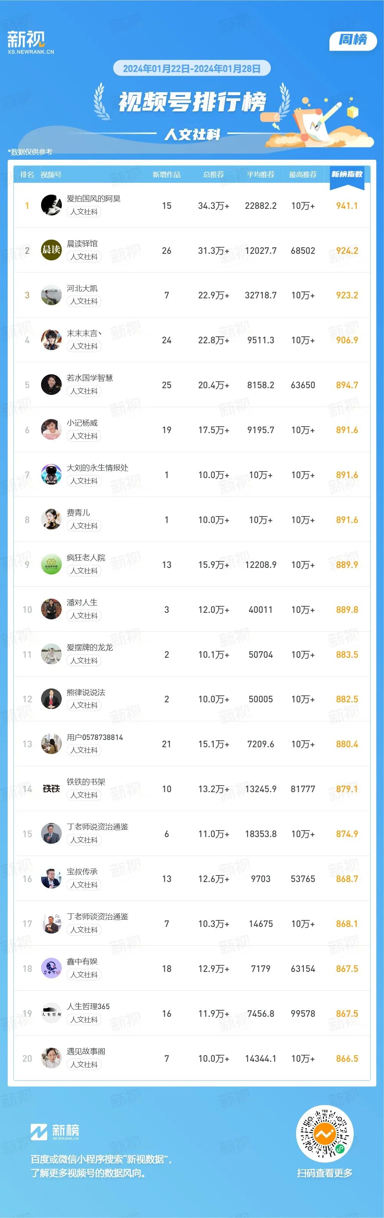Click the 人文社科 tag under 小记杨威

[x=84, y=436]
